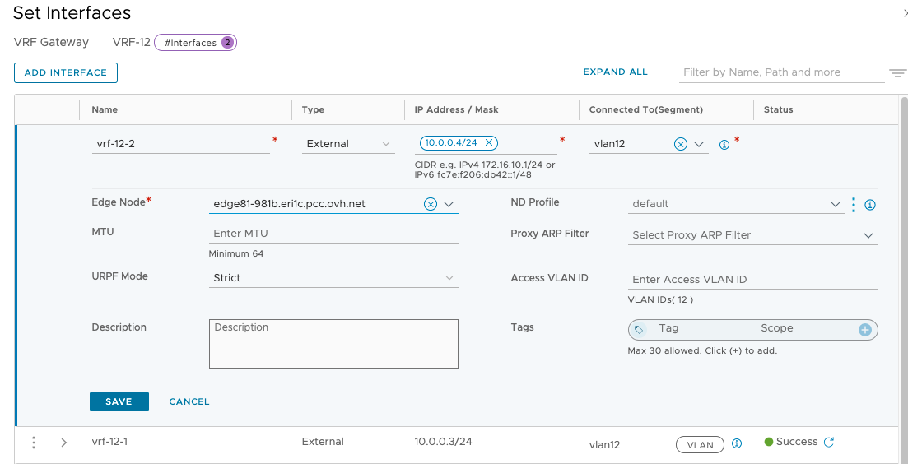Remove the 10.0.0.4/24 IP address chip

point(489,143)
